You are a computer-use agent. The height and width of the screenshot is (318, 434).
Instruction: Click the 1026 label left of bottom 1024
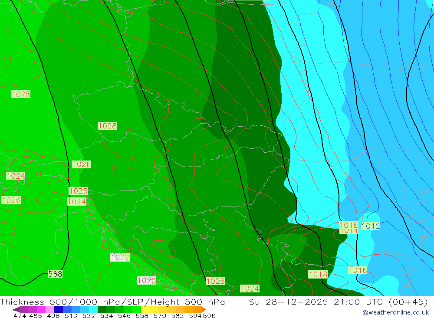tap(215, 281)
